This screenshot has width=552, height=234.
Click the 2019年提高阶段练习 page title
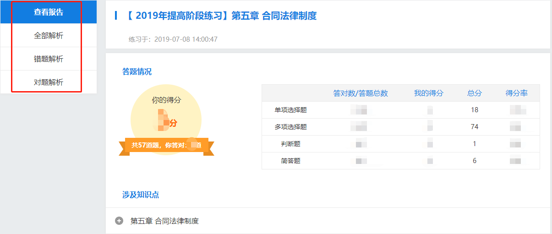tap(221, 16)
